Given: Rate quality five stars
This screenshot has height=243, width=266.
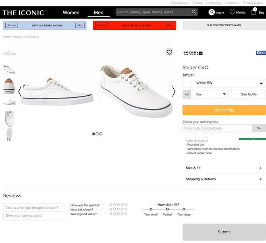Looking at the screenshot, I should tap(126, 204).
